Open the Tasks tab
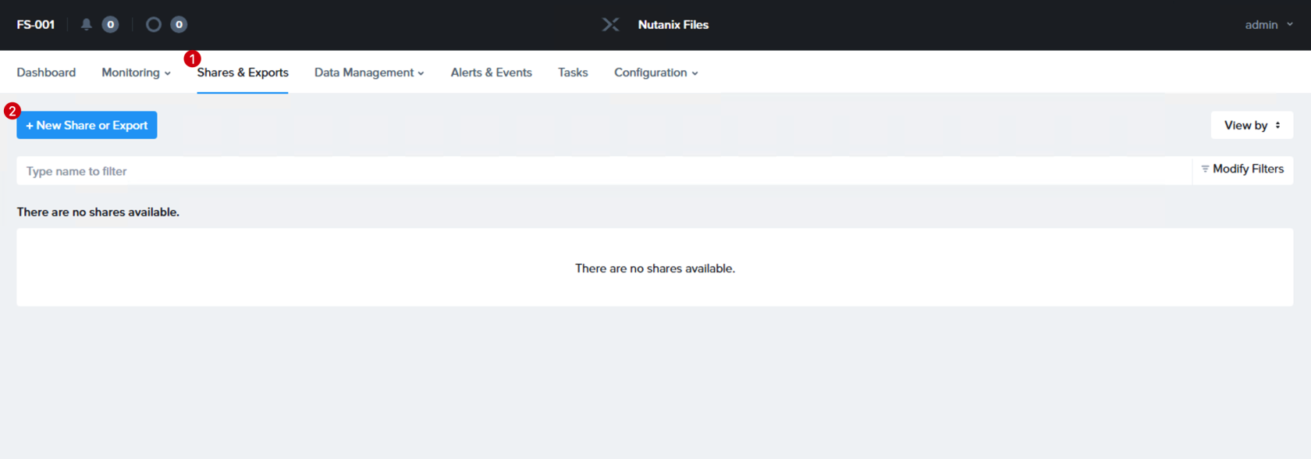Viewport: 1311px width, 459px height. coord(573,73)
